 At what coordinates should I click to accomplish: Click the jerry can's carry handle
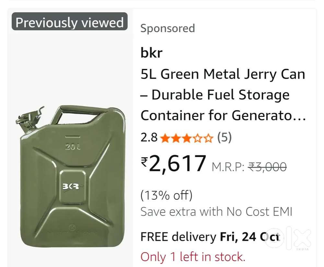pos(82,112)
